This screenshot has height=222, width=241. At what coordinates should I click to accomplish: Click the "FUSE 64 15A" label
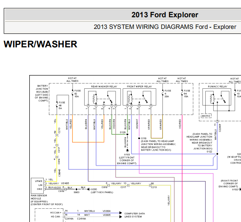click(187, 94)
